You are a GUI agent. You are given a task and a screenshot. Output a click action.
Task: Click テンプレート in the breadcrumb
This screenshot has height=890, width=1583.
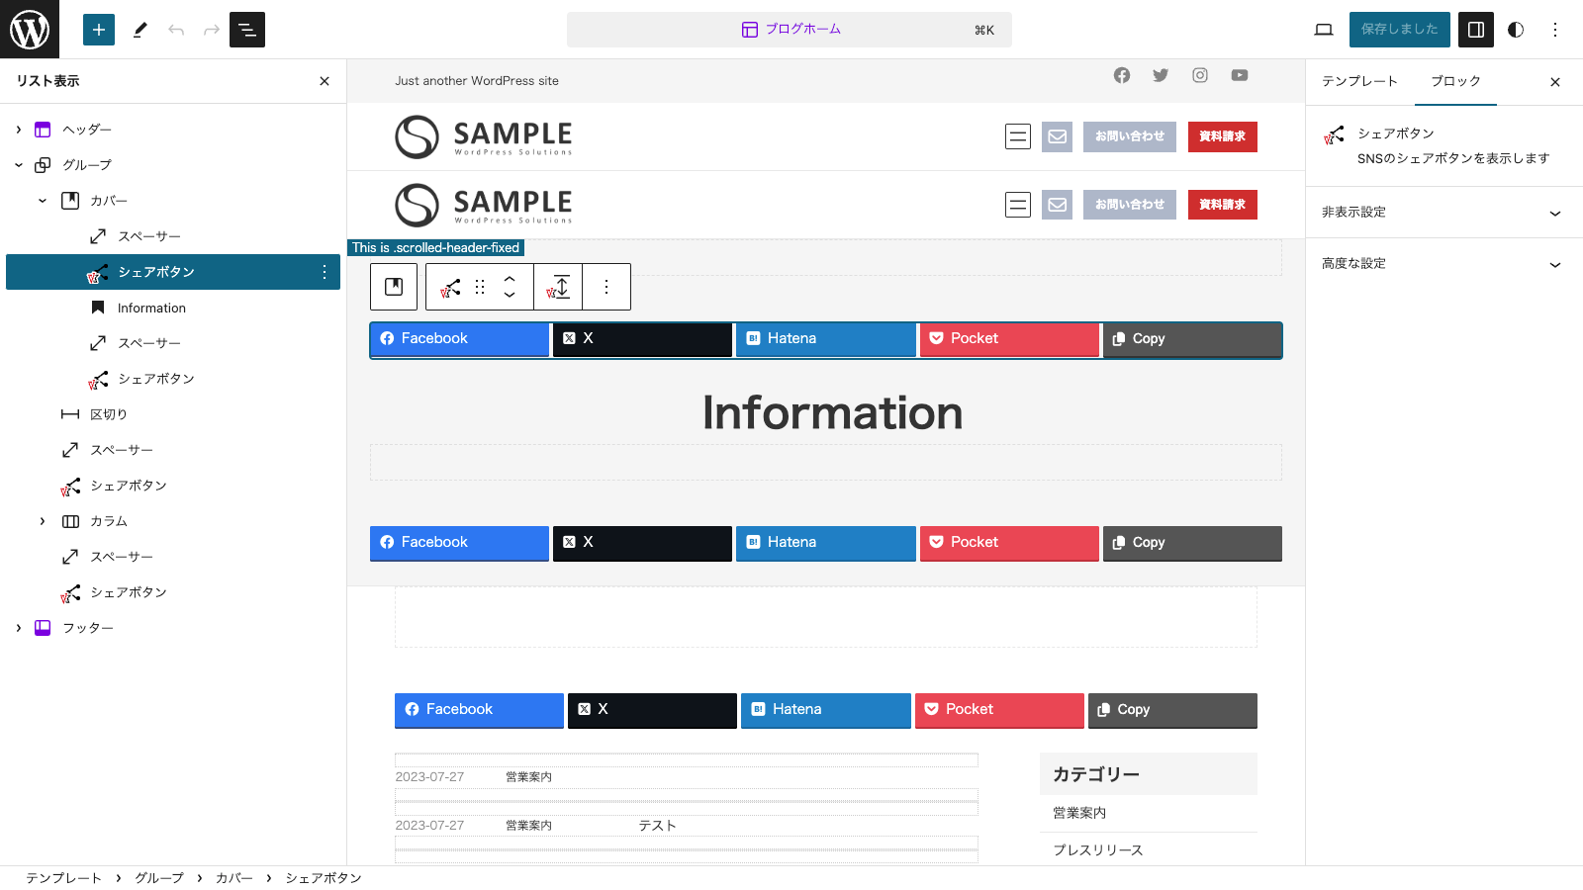click(63, 878)
